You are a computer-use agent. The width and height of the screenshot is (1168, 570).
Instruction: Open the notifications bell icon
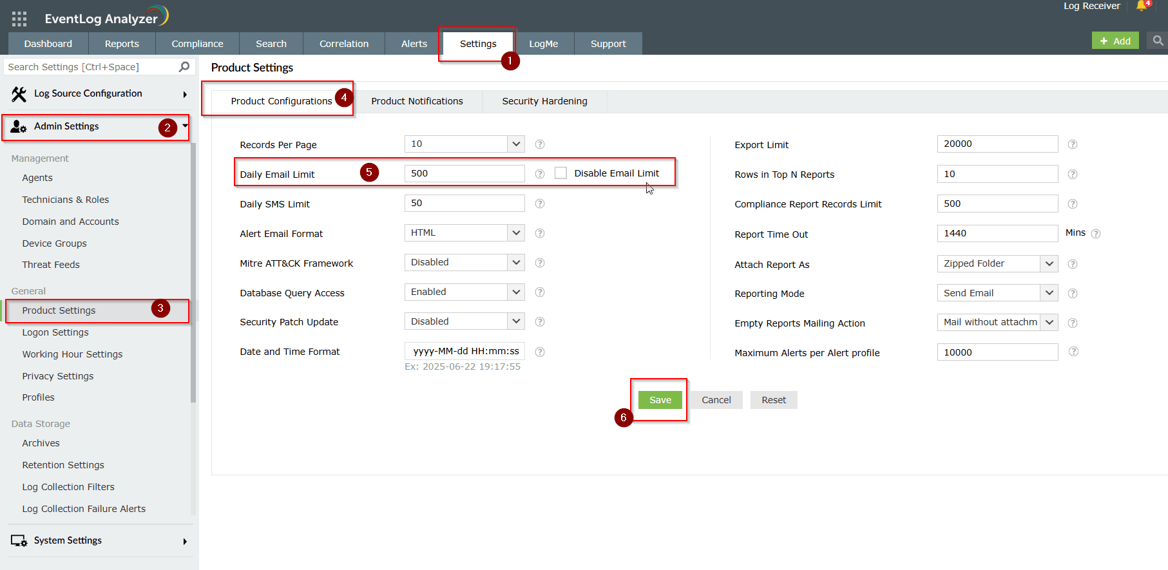(x=1143, y=6)
